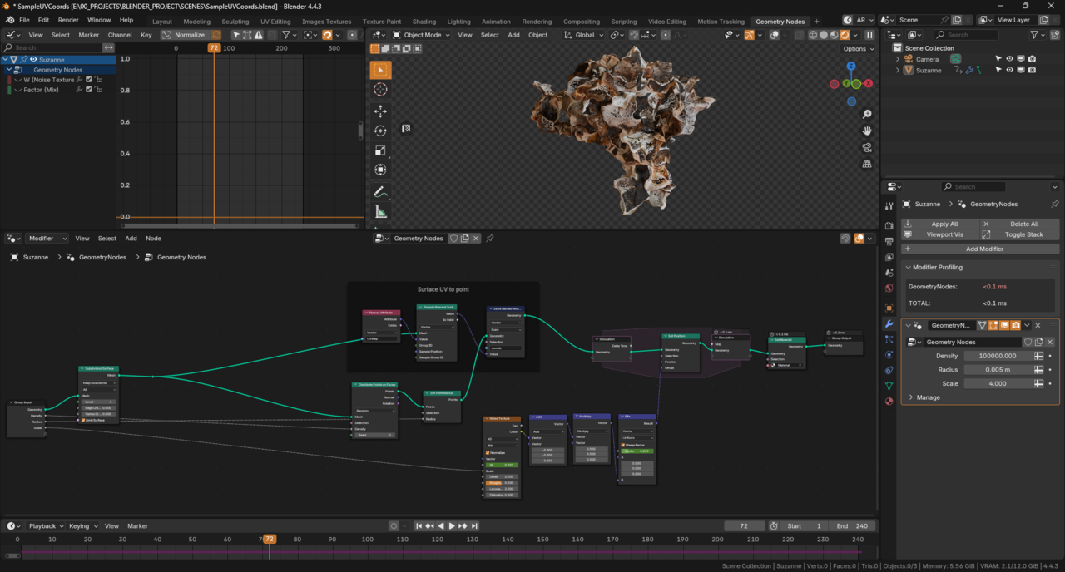1065x572 pixels.
Task: Expand the Manage section of the modifier
Action: [928, 397]
